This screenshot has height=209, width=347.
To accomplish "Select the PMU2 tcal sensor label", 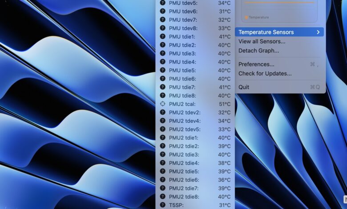I will point(182,104).
